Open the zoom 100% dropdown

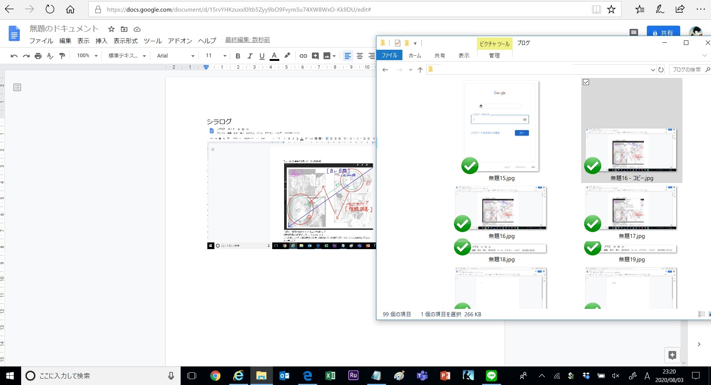87,56
